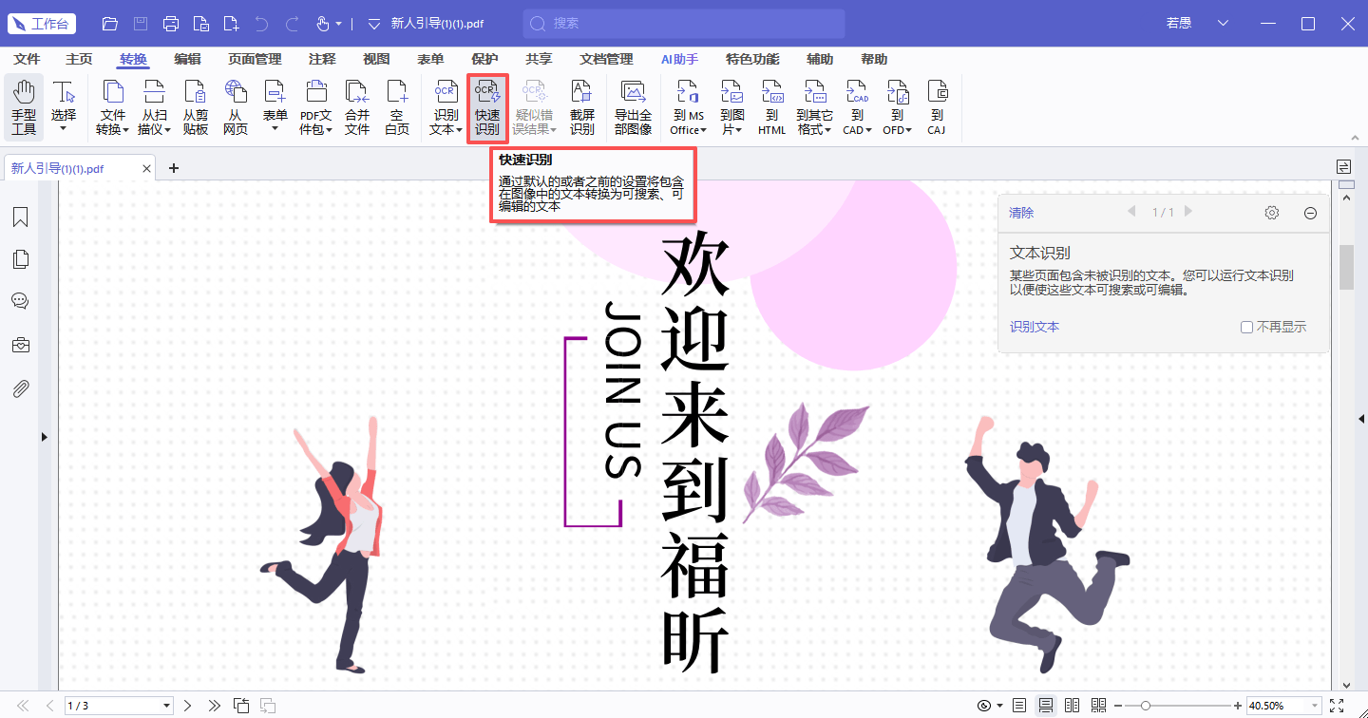
Task: Enter full screen mode from status bar
Action: pyautogui.click(x=1337, y=706)
